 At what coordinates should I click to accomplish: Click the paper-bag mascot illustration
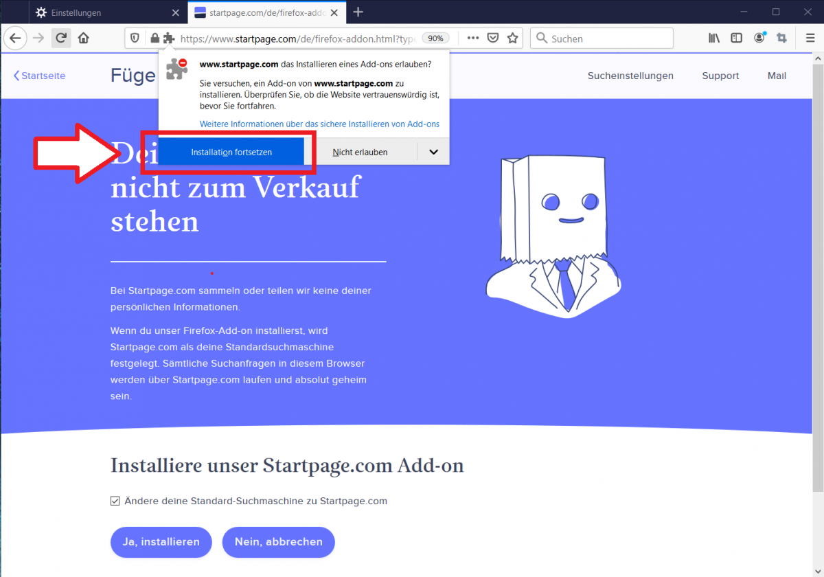pyautogui.click(x=553, y=236)
